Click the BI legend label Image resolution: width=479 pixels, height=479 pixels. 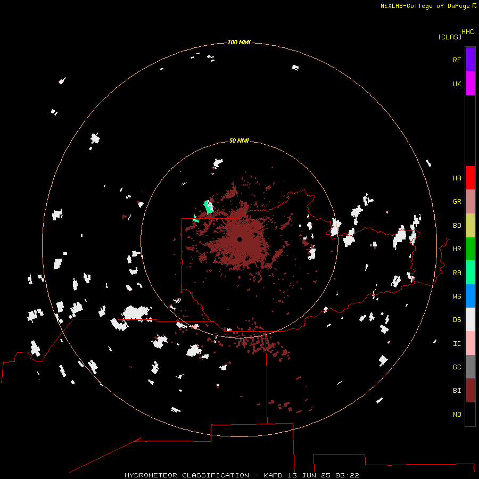tap(457, 391)
